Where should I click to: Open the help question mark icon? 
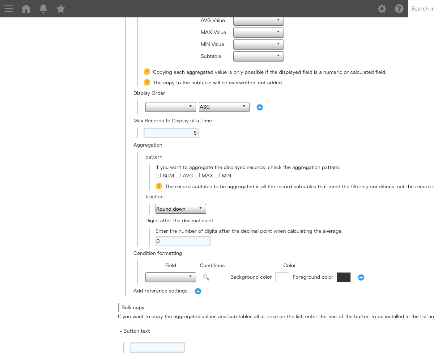coord(399,9)
